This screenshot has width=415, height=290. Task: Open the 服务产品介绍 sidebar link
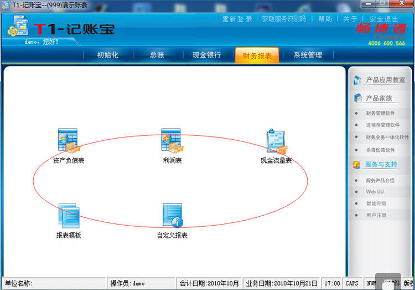(380, 180)
